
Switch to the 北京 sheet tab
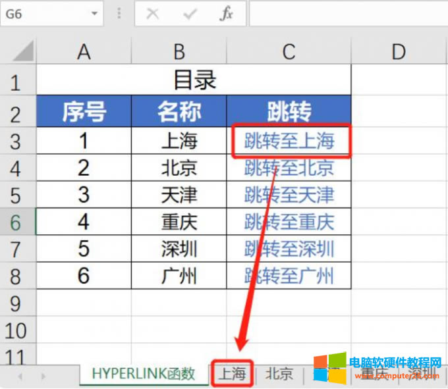279,374
